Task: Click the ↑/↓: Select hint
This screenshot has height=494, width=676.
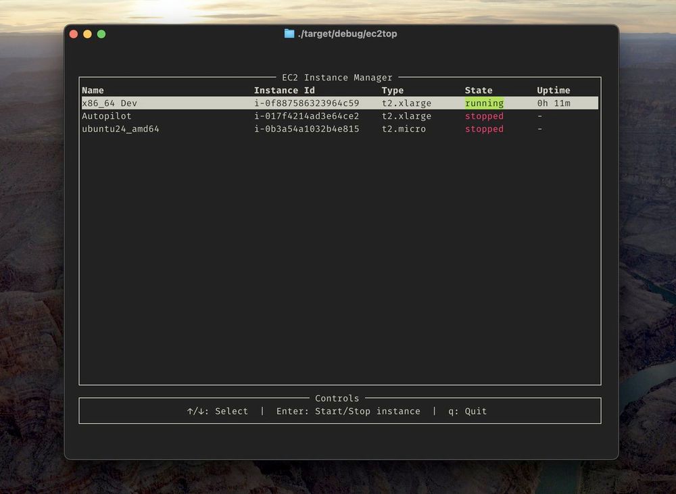Action: coord(218,412)
